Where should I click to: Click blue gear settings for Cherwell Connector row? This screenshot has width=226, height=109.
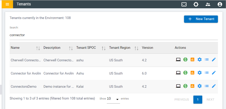coord(199,60)
